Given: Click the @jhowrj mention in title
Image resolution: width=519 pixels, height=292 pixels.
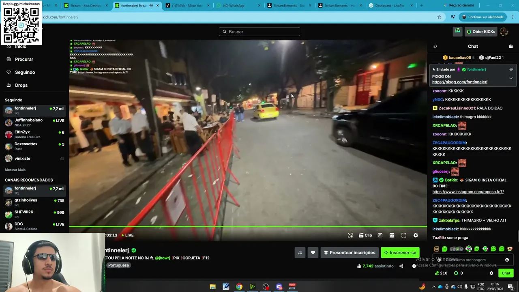Looking at the screenshot, I should click(x=163, y=258).
